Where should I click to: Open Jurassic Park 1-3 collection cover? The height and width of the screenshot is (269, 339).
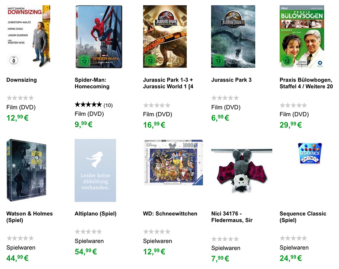pyautogui.click(x=165, y=36)
